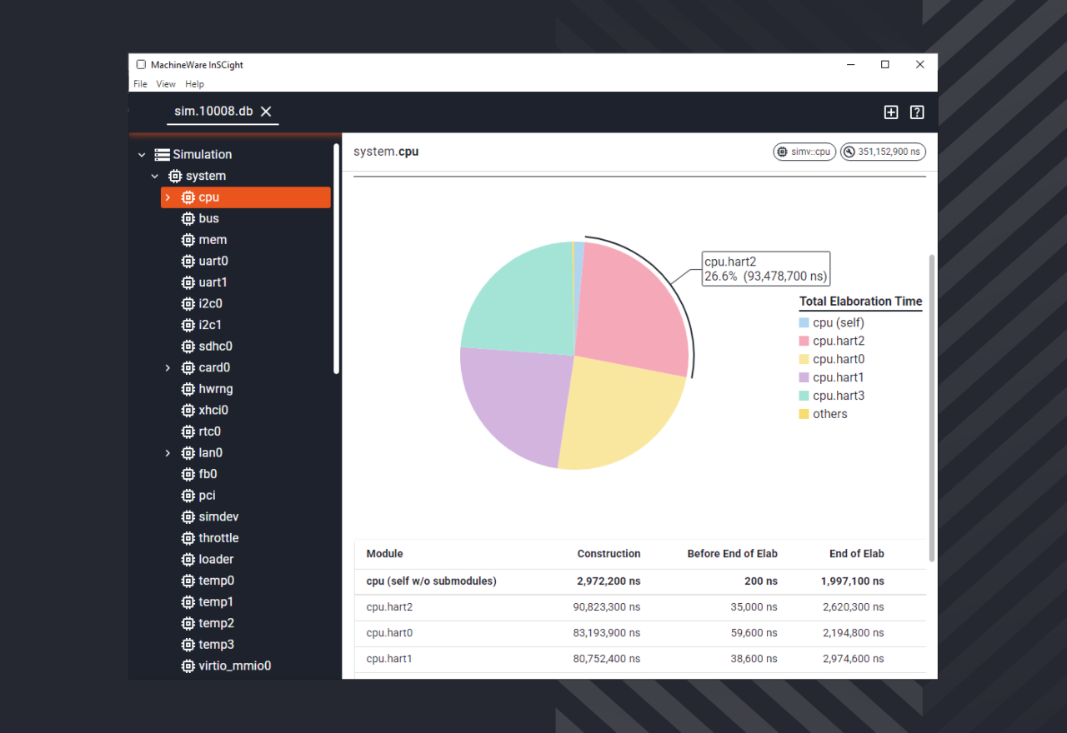Screen dimensions: 1067x733
Task: Select the sim.10008.db tab
Action: (x=213, y=111)
